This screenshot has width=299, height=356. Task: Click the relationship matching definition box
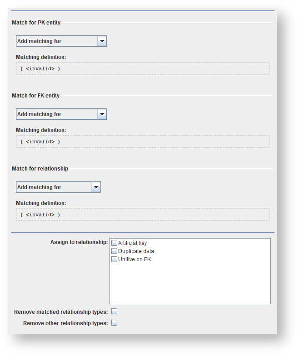click(x=142, y=215)
